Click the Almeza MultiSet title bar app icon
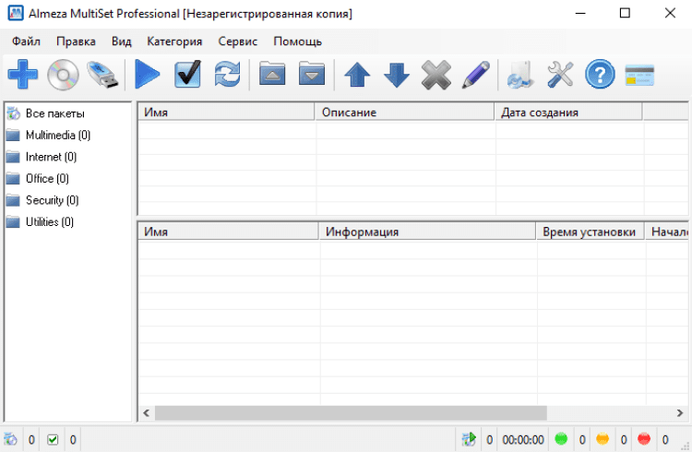This screenshot has width=692, height=452. (x=16, y=13)
